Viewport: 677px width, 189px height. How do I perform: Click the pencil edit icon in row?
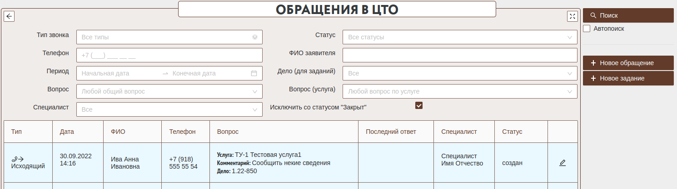563,163
